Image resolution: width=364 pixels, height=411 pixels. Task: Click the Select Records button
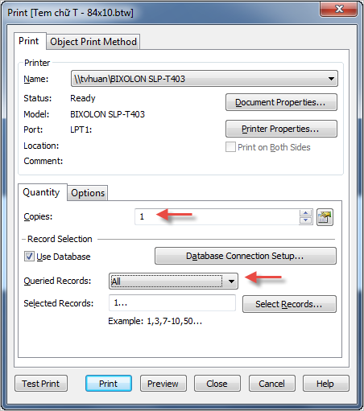(x=289, y=304)
